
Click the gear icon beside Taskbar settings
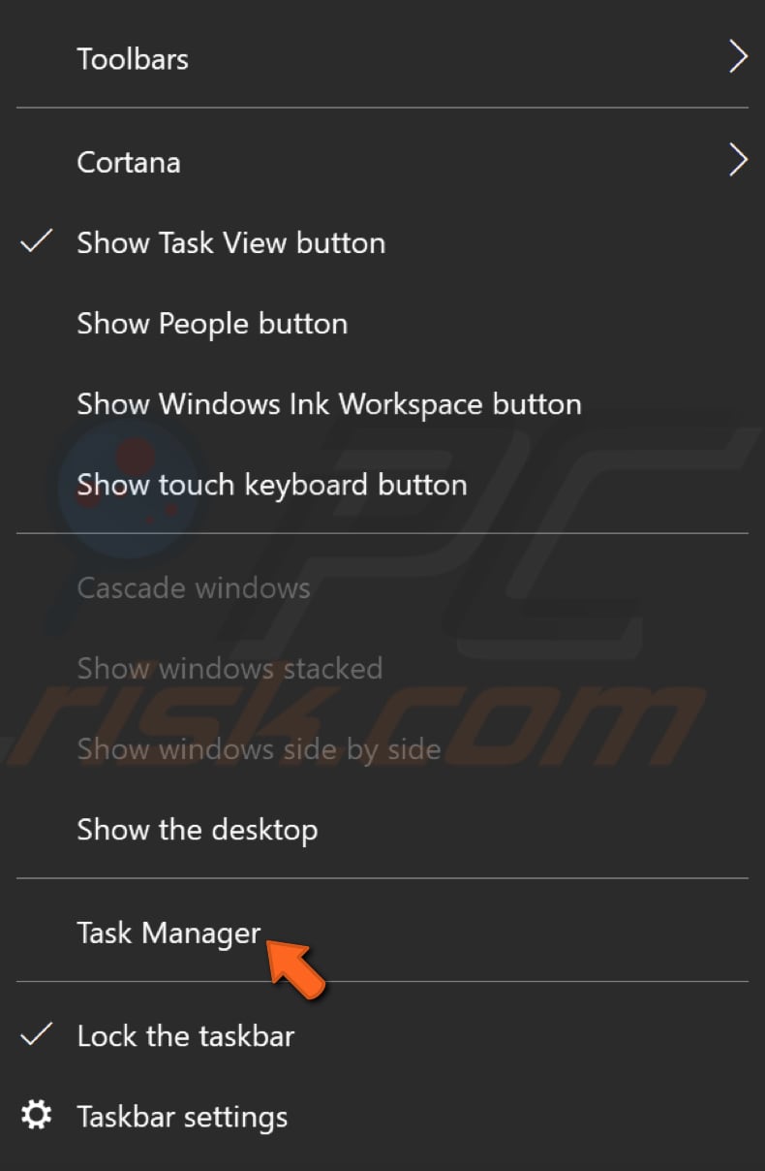(37, 1116)
